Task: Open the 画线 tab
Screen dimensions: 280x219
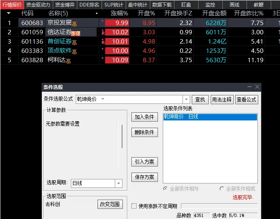Action: click(x=234, y=5)
